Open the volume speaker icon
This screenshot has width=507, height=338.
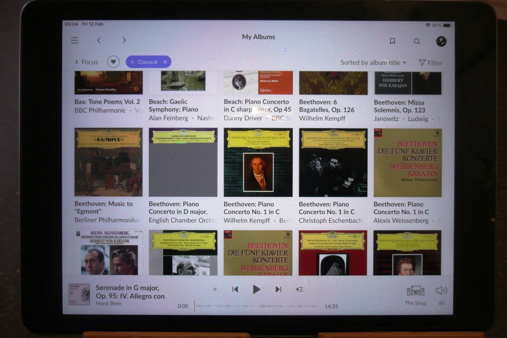[x=441, y=290]
